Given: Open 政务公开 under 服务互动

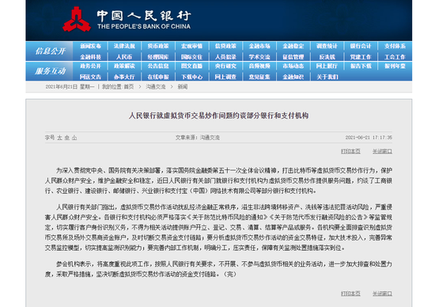Looking at the screenshot, I should 90,66.
